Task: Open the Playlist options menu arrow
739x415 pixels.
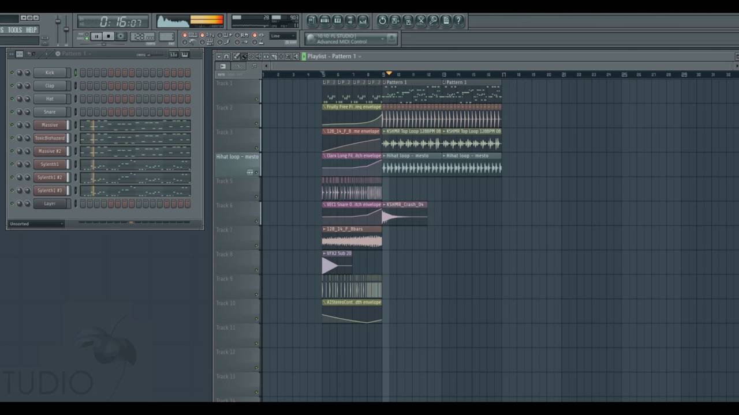Action: tap(218, 56)
